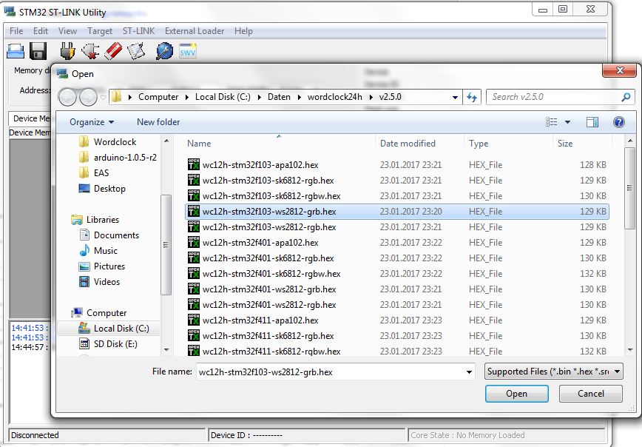
Task: Click the refresh icon beside address bar
Action: pyautogui.click(x=472, y=97)
